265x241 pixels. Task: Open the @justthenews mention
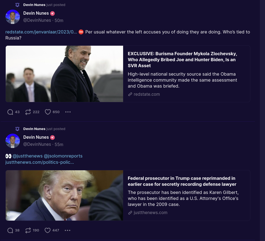click(27, 156)
